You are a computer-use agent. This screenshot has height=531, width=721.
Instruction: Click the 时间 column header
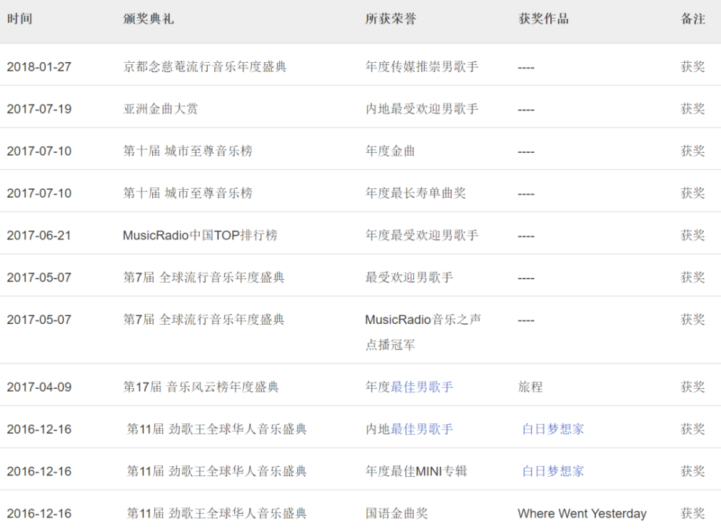point(18,19)
